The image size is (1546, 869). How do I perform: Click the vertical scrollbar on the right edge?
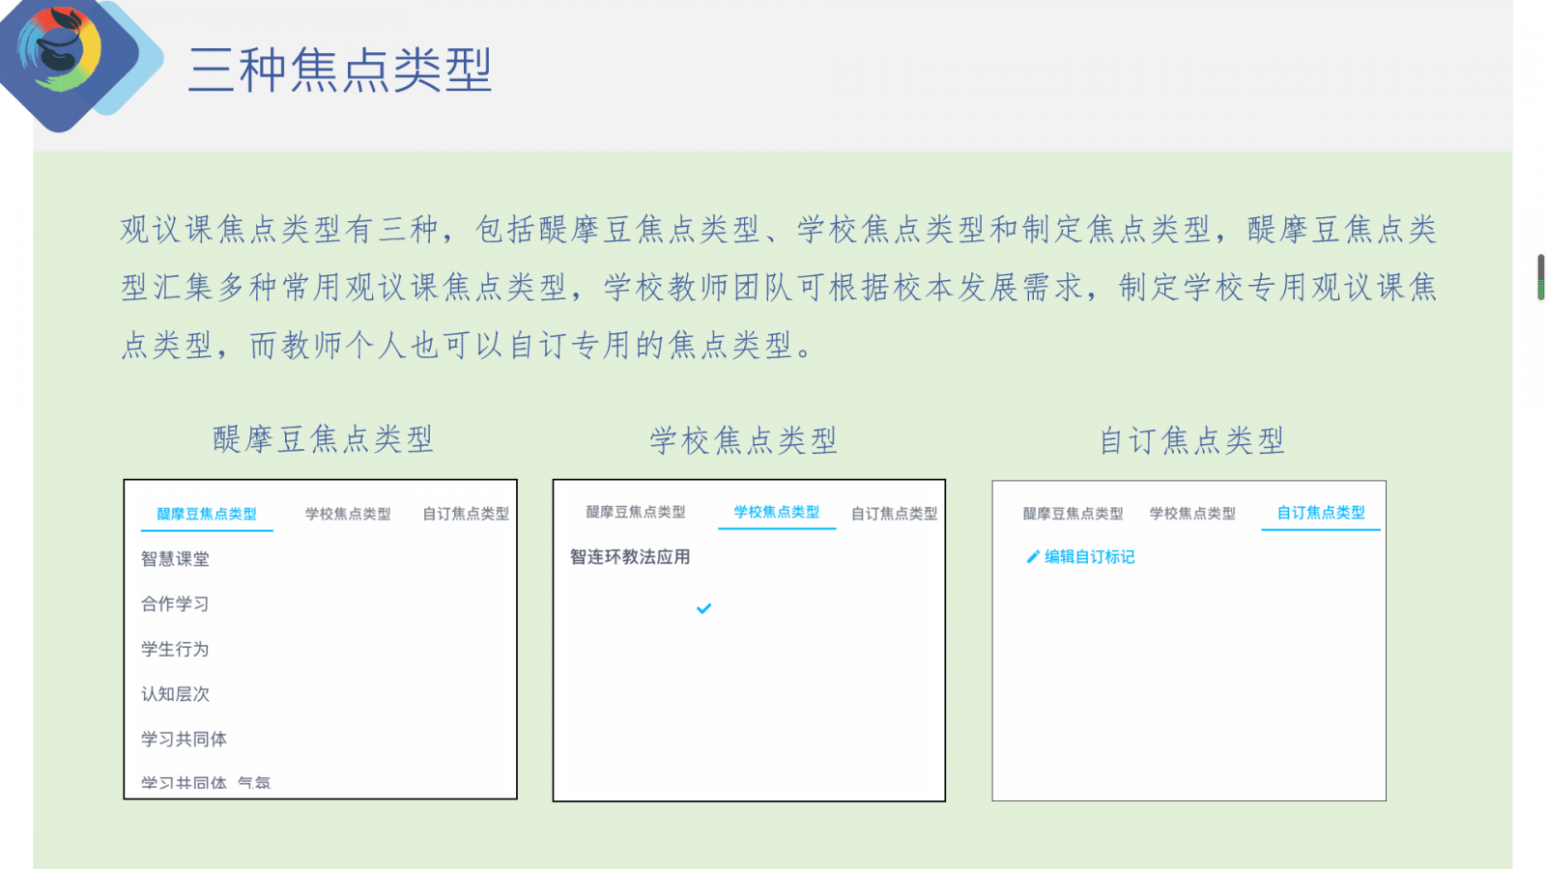click(1540, 277)
